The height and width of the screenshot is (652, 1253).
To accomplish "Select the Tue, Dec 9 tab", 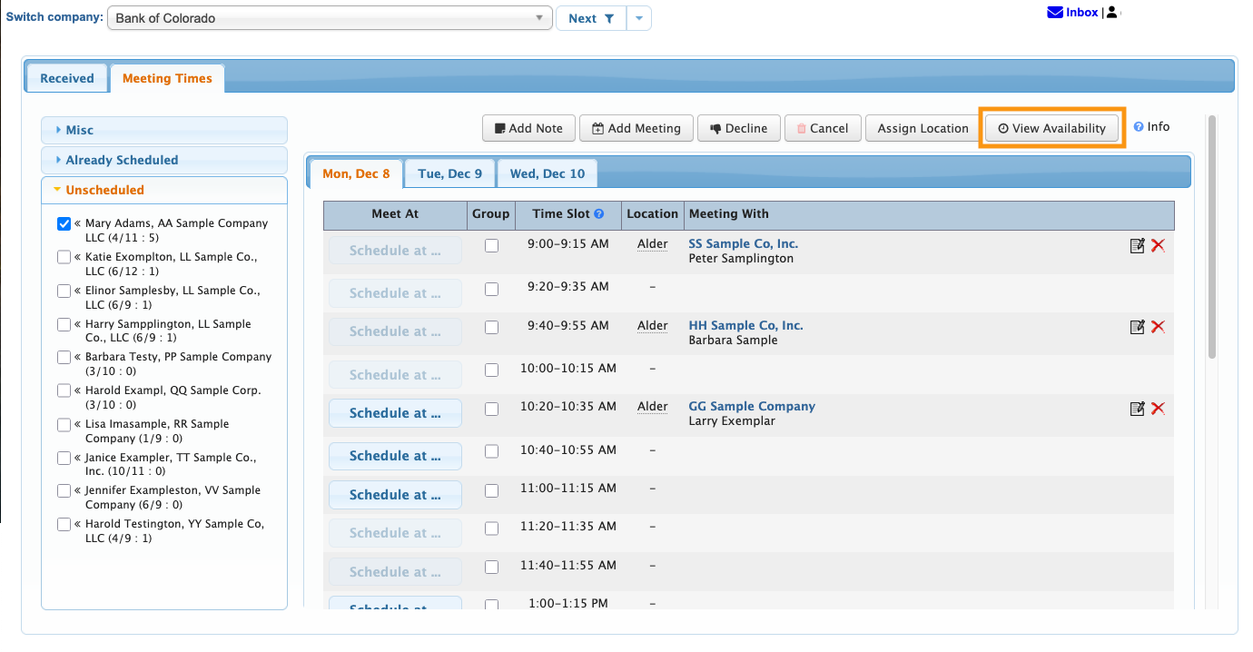I will pyautogui.click(x=449, y=173).
